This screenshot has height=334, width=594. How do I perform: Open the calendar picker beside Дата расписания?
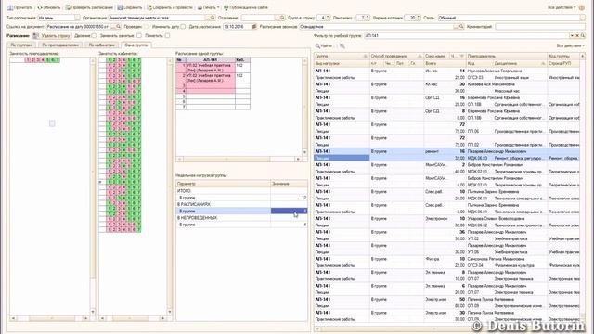[x=254, y=27]
